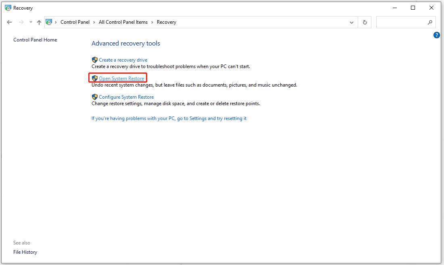This screenshot has height=265, width=444.
Task: Open the recent locations dropdown arrow
Action: click(31, 22)
